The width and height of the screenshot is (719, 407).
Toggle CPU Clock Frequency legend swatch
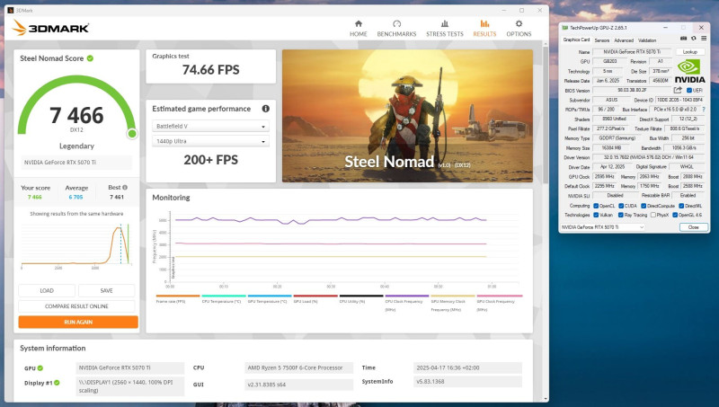[407, 296]
